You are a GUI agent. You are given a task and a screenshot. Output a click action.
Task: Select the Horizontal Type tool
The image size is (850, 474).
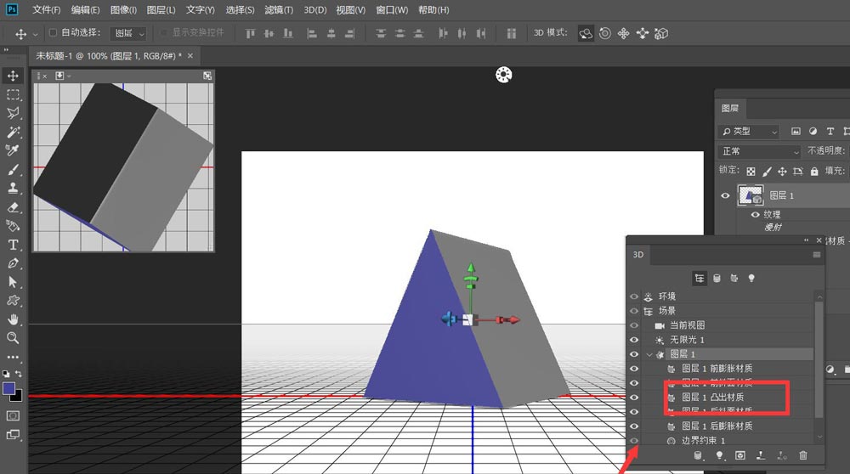click(14, 245)
